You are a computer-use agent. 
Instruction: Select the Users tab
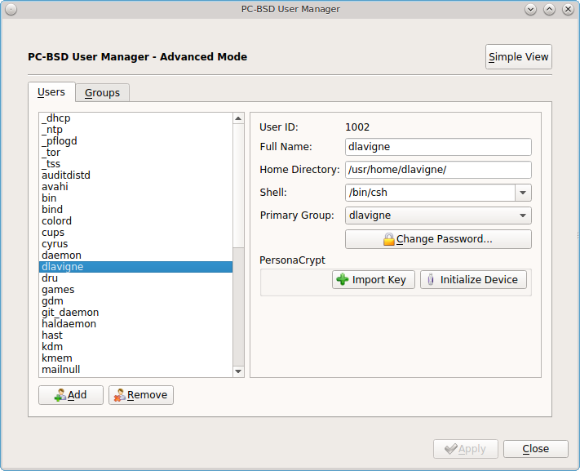click(x=51, y=91)
